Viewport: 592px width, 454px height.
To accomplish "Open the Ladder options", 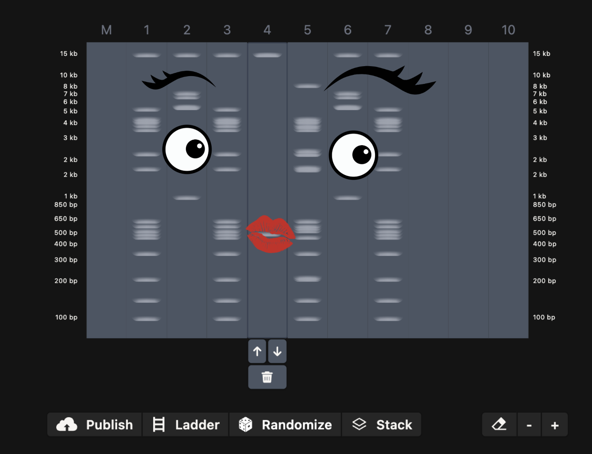I will [186, 425].
